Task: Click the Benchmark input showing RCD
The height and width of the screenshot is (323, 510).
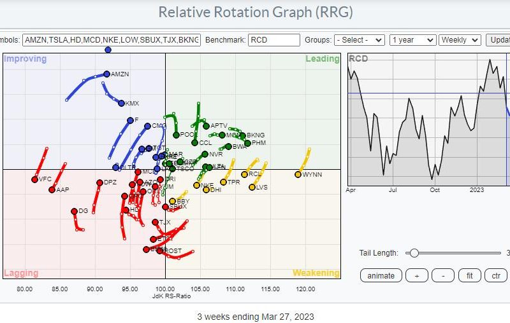Action: [274, 40]
